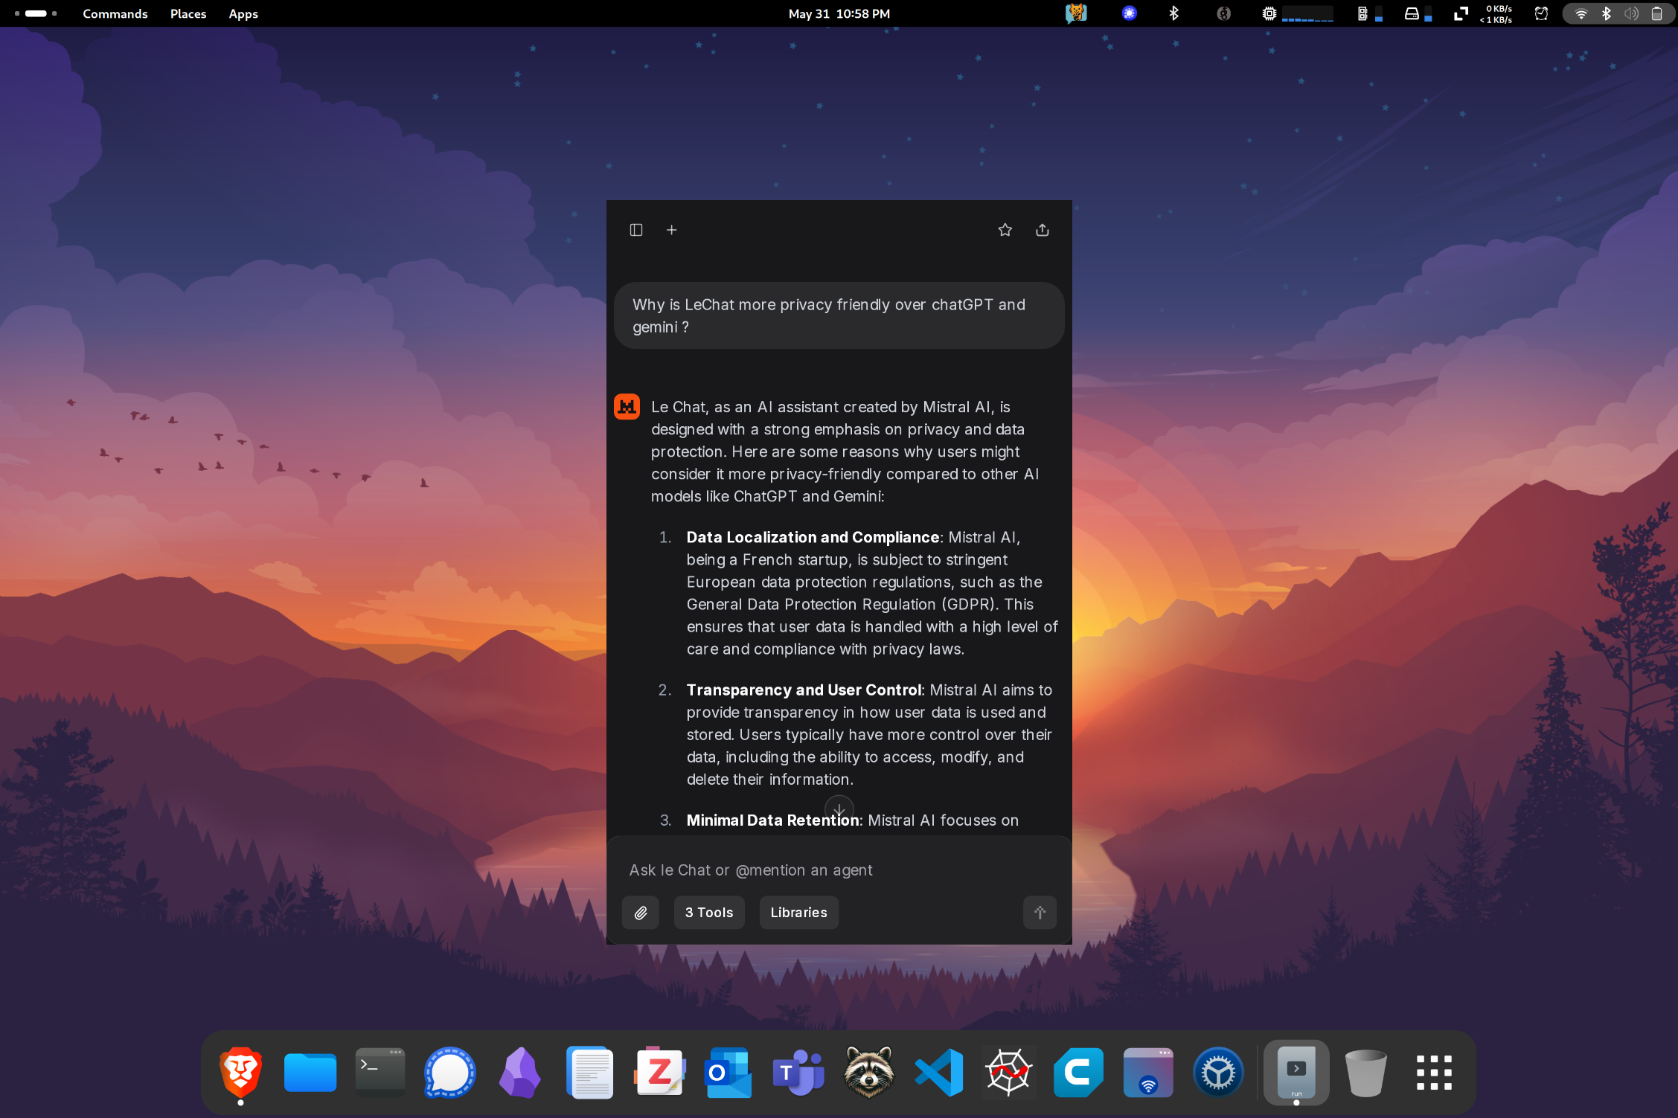The width and height of the screenshot is (1678, 1118).
Task: Click the Libraries button
Action: (x=798, y=912)
